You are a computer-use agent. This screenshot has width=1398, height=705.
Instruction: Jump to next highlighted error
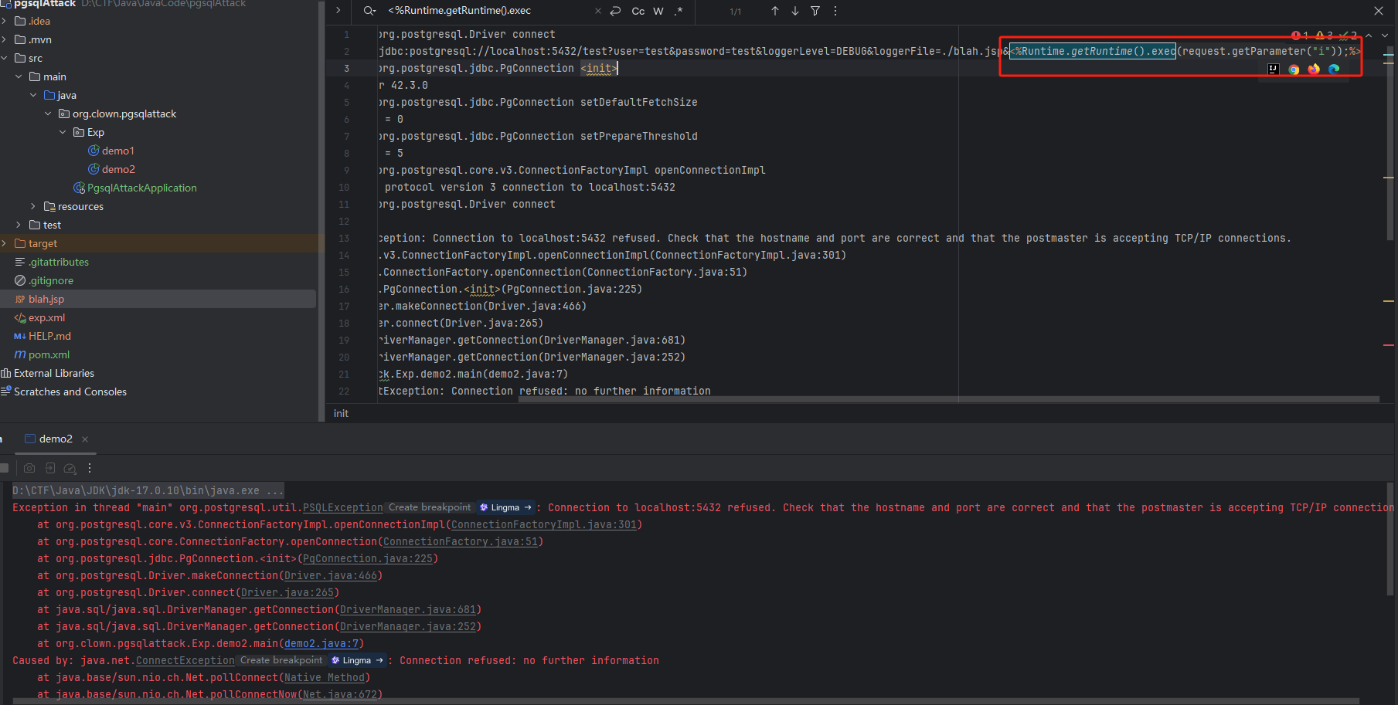click(1385, 35)
